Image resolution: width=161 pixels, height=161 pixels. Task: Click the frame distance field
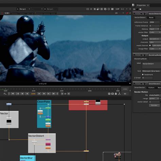155,26
